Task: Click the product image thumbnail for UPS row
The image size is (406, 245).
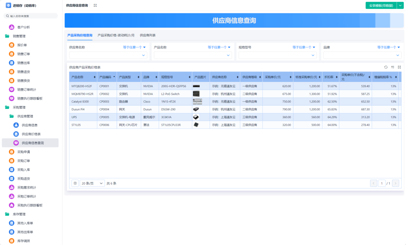Action: point(196,117)
